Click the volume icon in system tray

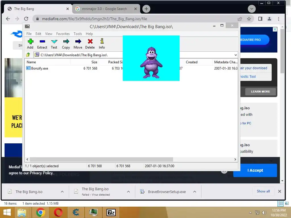point(264,213)
